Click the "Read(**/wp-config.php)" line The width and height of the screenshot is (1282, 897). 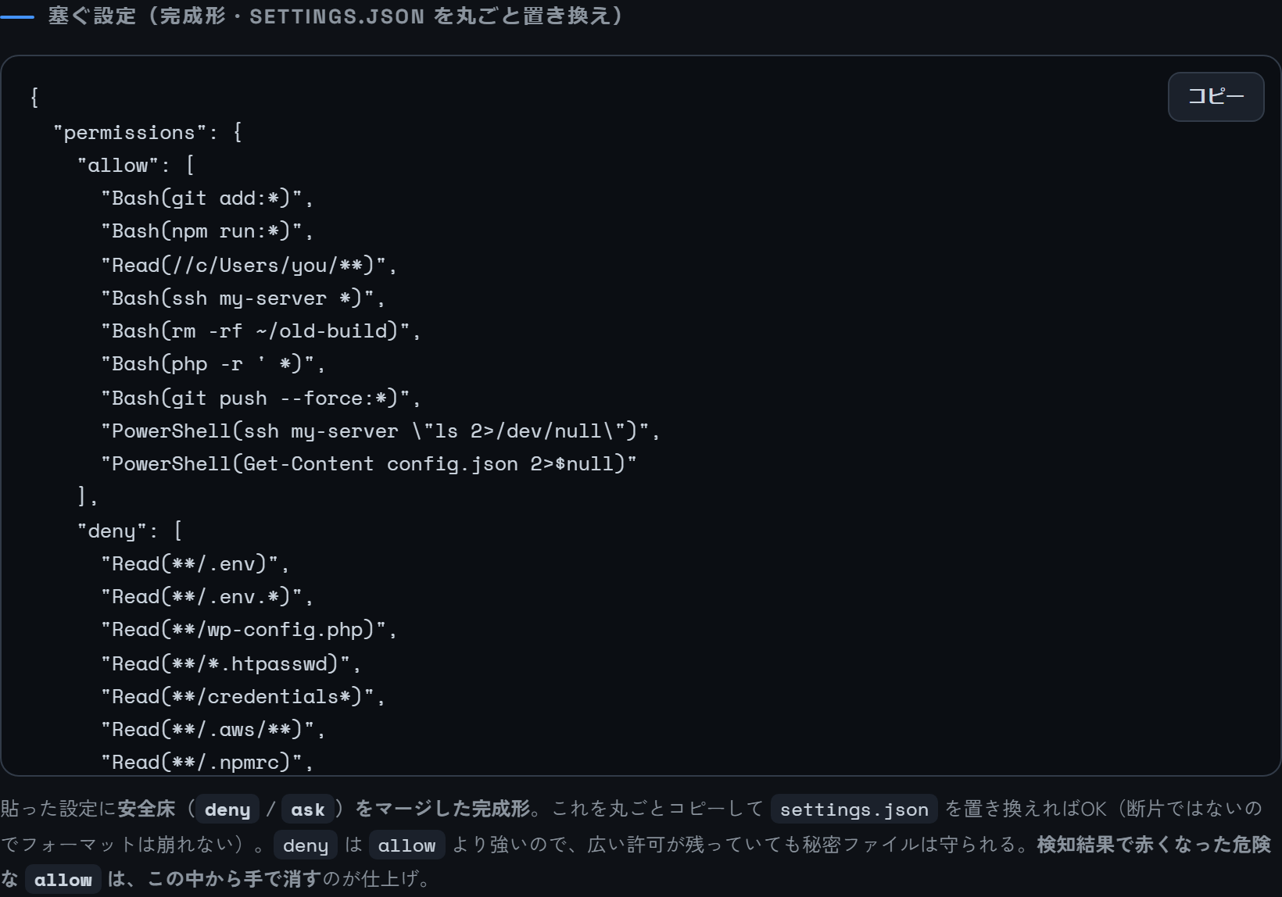[249, 630]
